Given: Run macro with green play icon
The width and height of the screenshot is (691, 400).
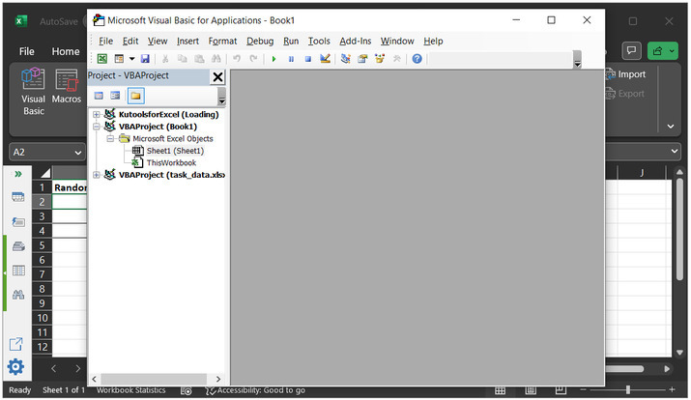Looking at the screenshot, I should pyautogui.click(x=274, y=59).
